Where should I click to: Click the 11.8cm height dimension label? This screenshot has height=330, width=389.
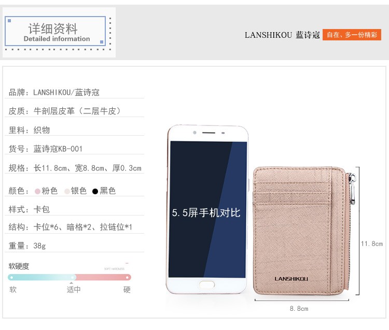point(372,244)
